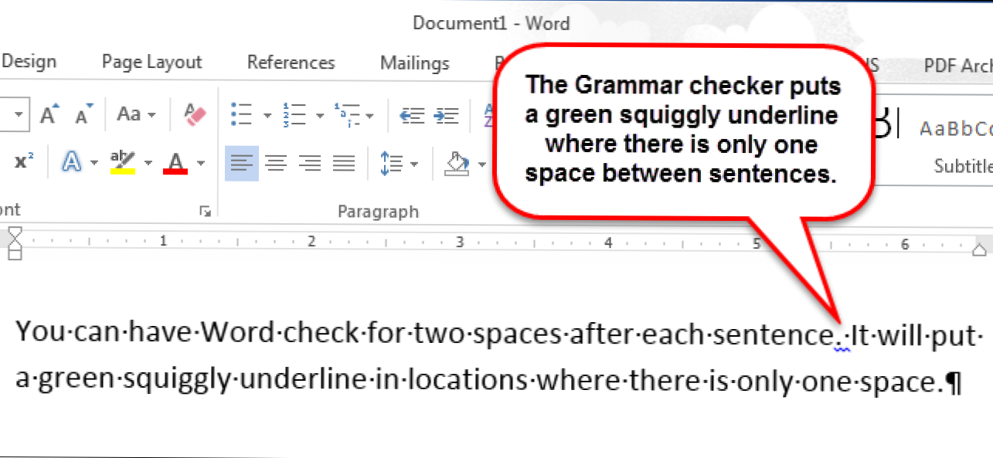Viewport: 993px width, 458px height.
Task: Click the Clear All Formatting eraser icon
Action: 195,115
